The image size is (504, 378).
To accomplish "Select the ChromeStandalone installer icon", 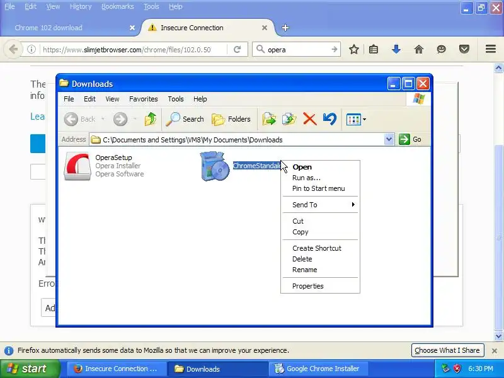I will [x=215, y=166].
